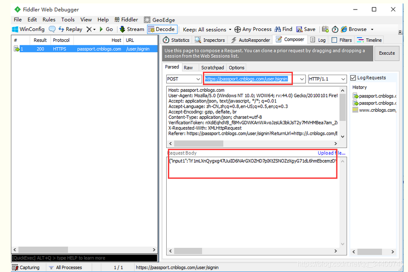Toggle Stream mode in the toolbar

click(132, 29)
